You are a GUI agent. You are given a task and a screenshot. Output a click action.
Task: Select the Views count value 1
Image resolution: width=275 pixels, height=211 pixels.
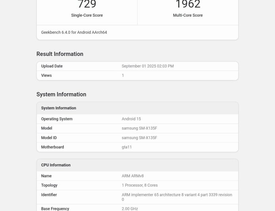pyautogui.click(x=123, y=75)
